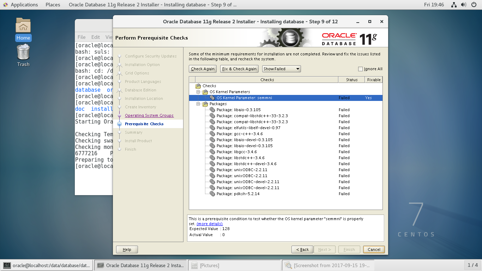482x271 pixels.
Task: Click terminal icon in oracle@localhost taskbar entry
Action: [x=7, y=265]
